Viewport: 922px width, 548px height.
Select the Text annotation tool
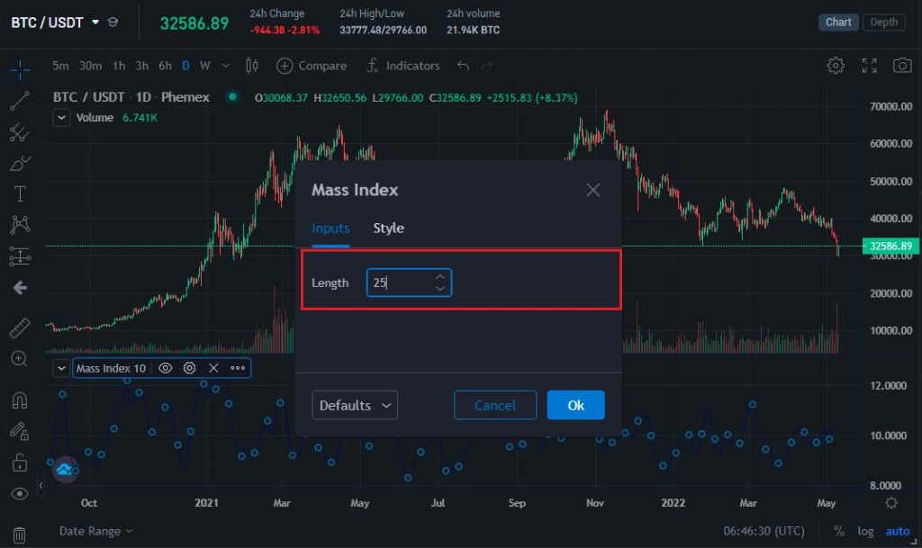(x=19, y=193)
